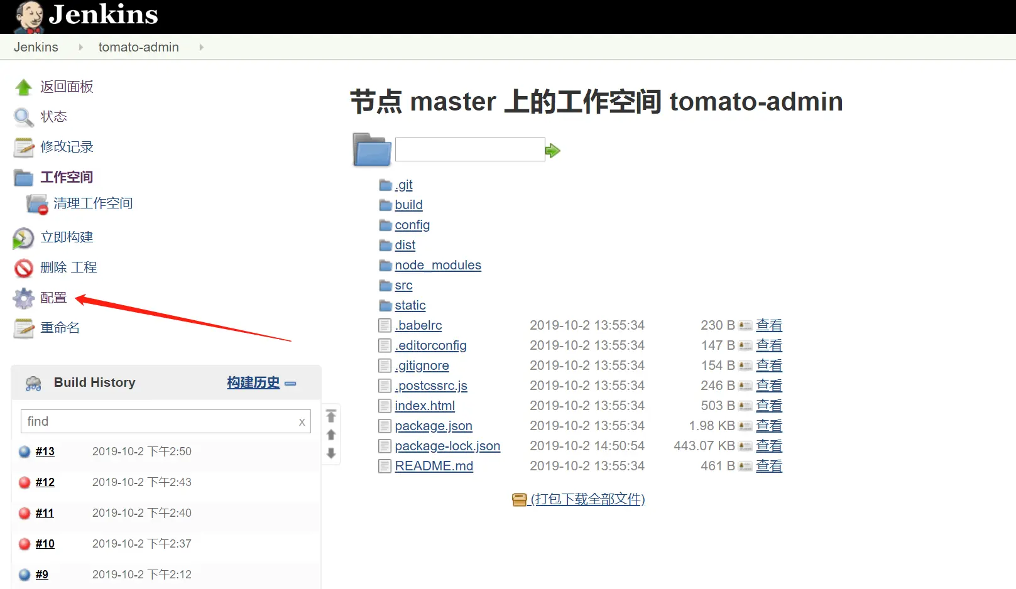Click the red status ball for build #12
The width and height of the screenshot is (1016, 589).
tap(25, 482)
